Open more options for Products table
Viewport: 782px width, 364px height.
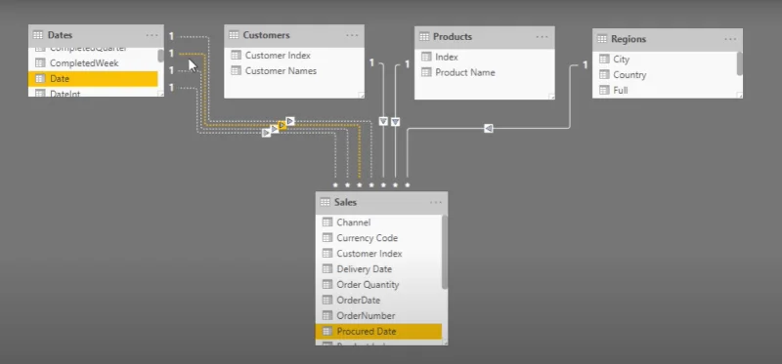pos(543,37)
